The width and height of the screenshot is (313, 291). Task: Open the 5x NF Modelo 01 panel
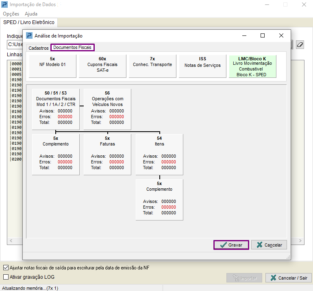pos(52,66)
